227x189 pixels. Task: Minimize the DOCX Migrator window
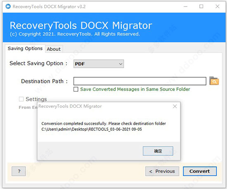185,7
